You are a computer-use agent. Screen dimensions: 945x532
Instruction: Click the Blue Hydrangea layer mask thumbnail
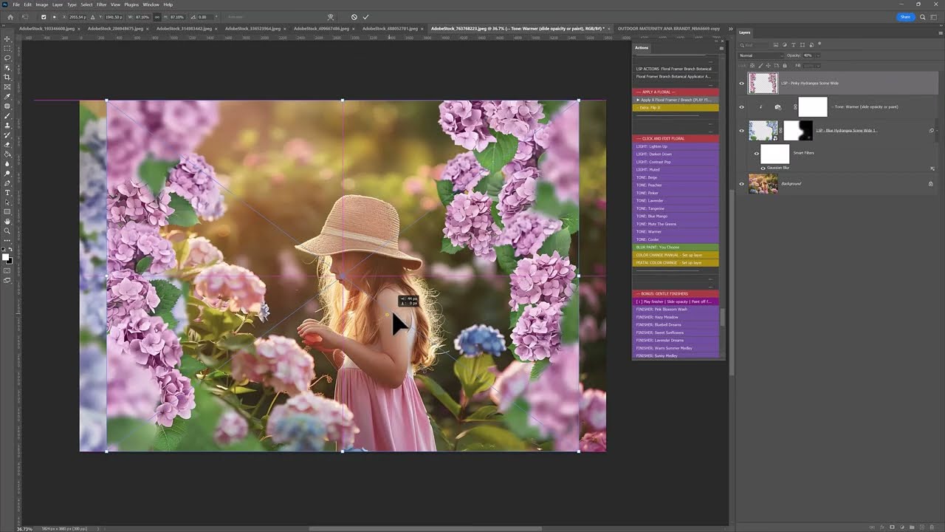pyautogui.click(x=798, y=131)
